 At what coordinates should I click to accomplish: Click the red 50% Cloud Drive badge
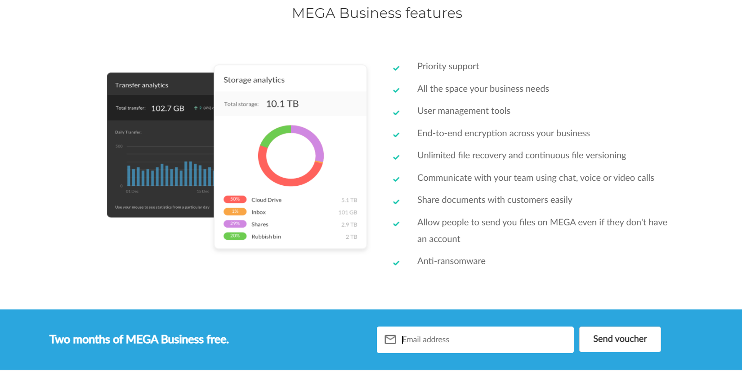pos(235,199)
